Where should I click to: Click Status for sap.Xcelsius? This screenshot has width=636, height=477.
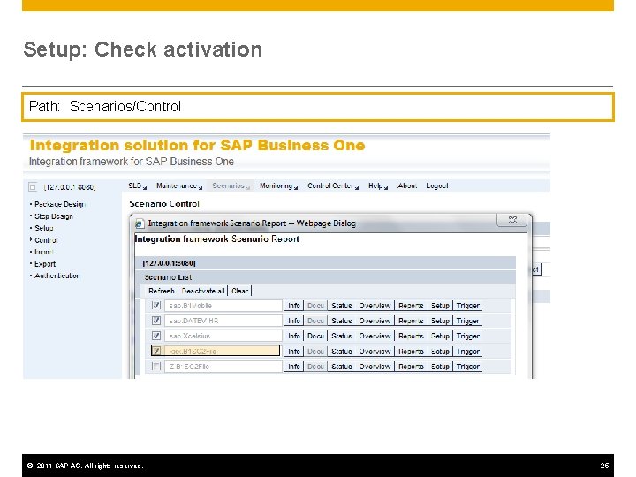click(x=342, y=336)
